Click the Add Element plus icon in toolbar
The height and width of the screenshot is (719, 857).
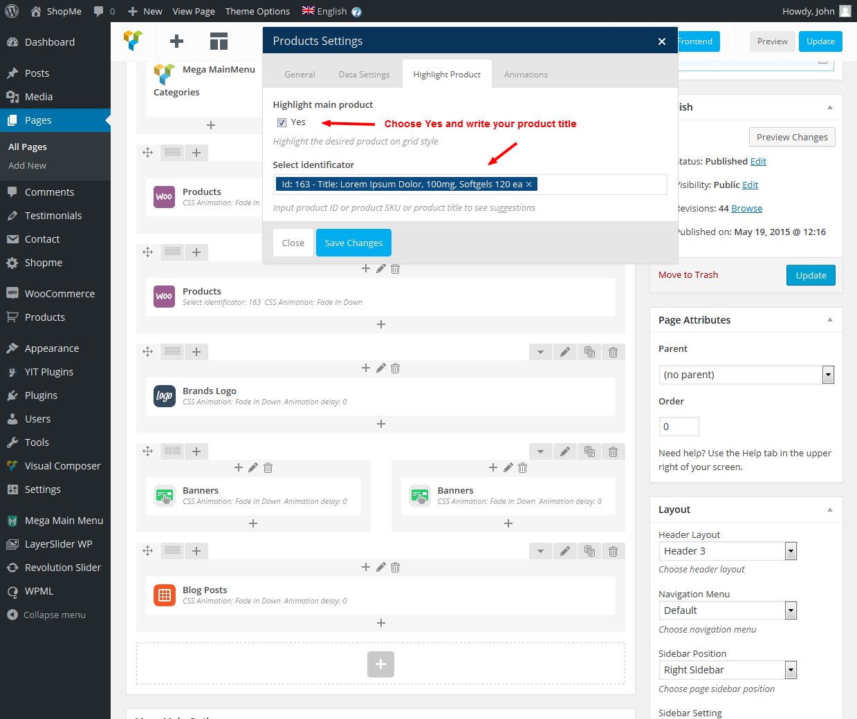pos(176,41)
